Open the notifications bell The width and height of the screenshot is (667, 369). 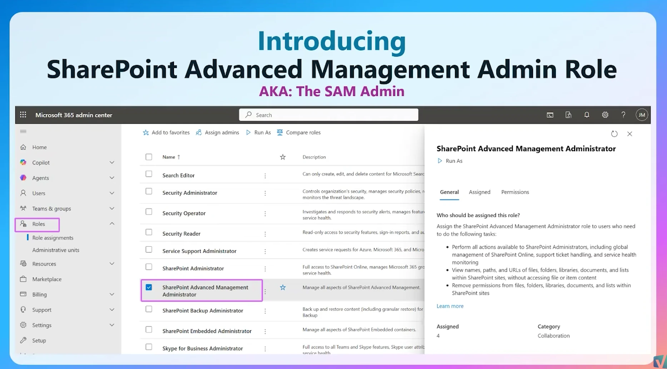point(587,115)
